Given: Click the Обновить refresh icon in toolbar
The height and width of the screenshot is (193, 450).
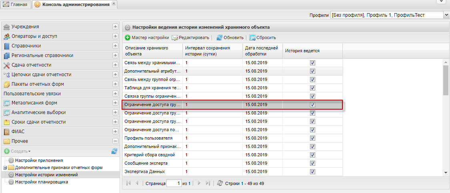Looking at the screenshot, I should point(220,38).
